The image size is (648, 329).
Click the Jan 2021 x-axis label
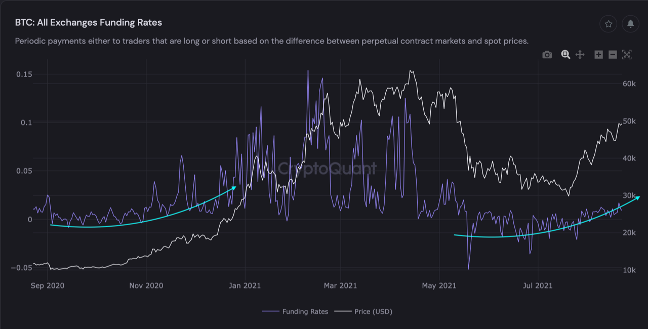[x=245, y=285]
